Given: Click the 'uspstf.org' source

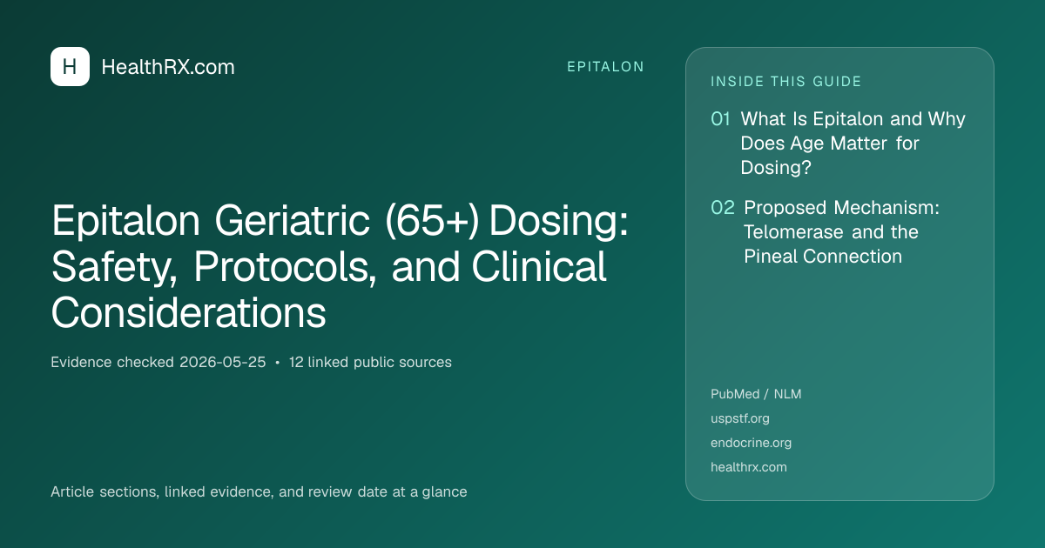Looking at the screenshot, I should (740, 418).
